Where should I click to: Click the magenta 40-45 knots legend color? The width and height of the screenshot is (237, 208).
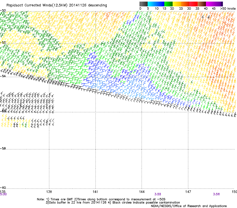click(210, 4)
